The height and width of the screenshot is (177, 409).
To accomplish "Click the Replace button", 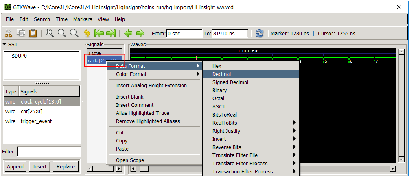I will [x=66, y=166].
